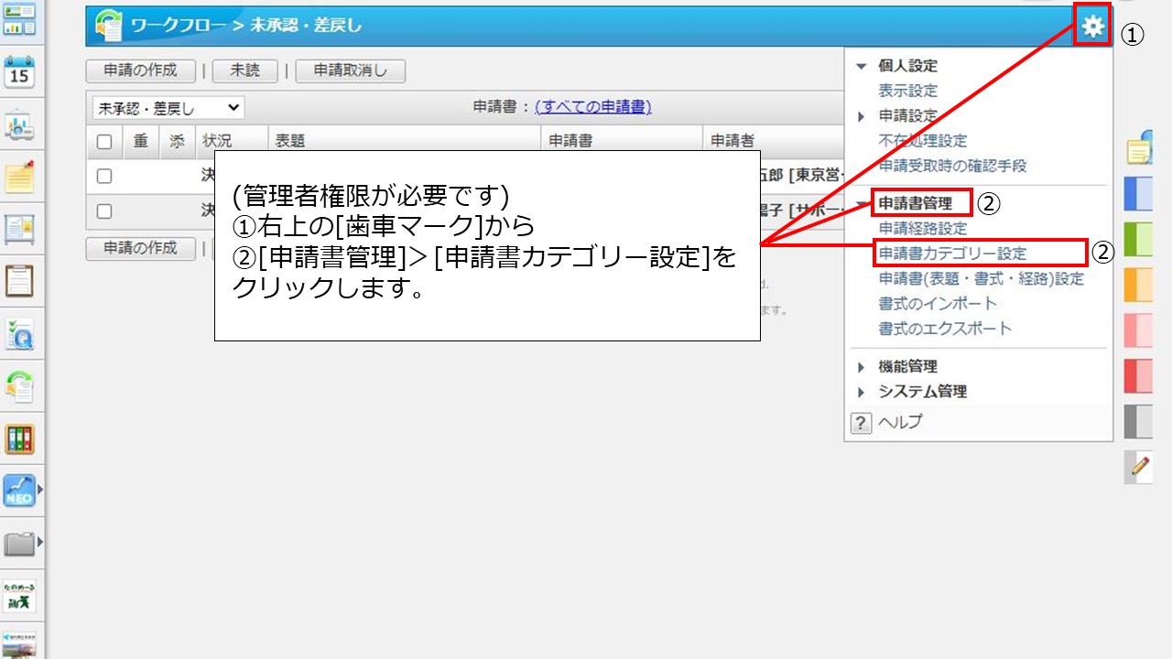Image resolution: width=1172 pixels, height=659 pixels.
Task: Click the (すべての申請書) link
Action: [x=592, y=107]
